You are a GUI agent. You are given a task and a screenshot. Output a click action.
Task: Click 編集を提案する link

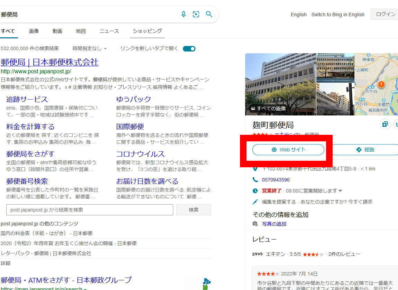(279, 202)
